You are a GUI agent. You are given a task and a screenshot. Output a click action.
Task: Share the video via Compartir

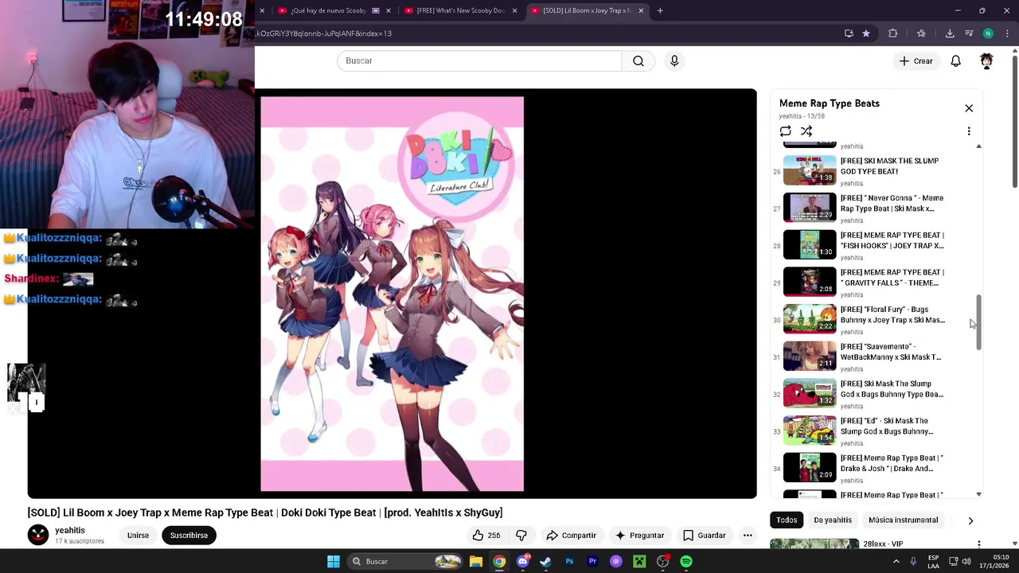click(571, 536)
